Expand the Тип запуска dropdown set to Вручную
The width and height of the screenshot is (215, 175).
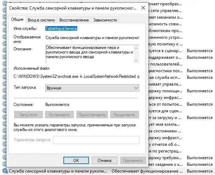pos(92,88)
